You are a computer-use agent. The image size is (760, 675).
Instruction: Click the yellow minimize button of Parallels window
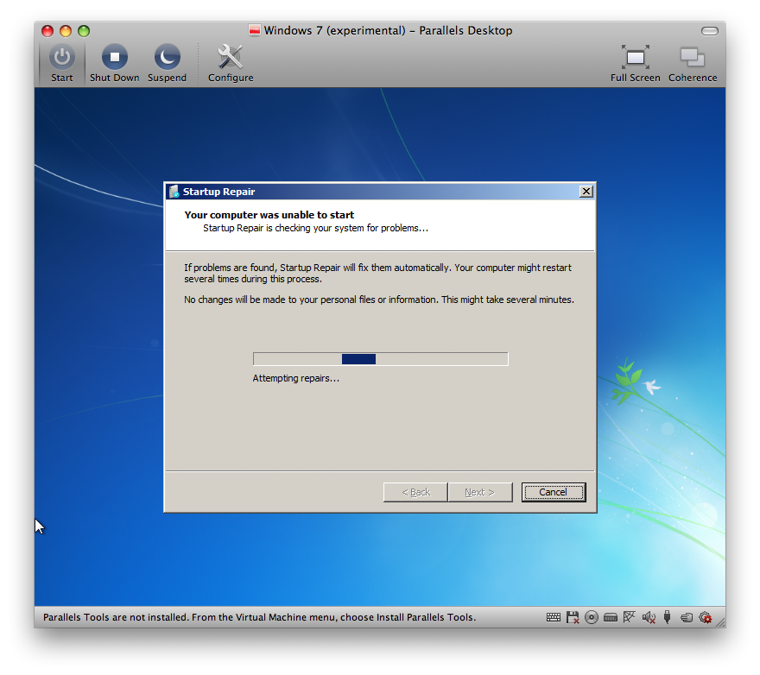click(66, 31)
